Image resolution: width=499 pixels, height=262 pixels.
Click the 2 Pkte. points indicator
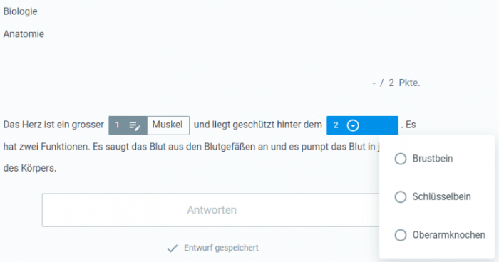click(x=404, y=83)
